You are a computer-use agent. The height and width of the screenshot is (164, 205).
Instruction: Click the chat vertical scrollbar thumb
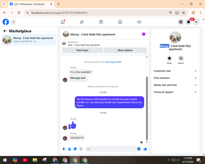point(147,109)
